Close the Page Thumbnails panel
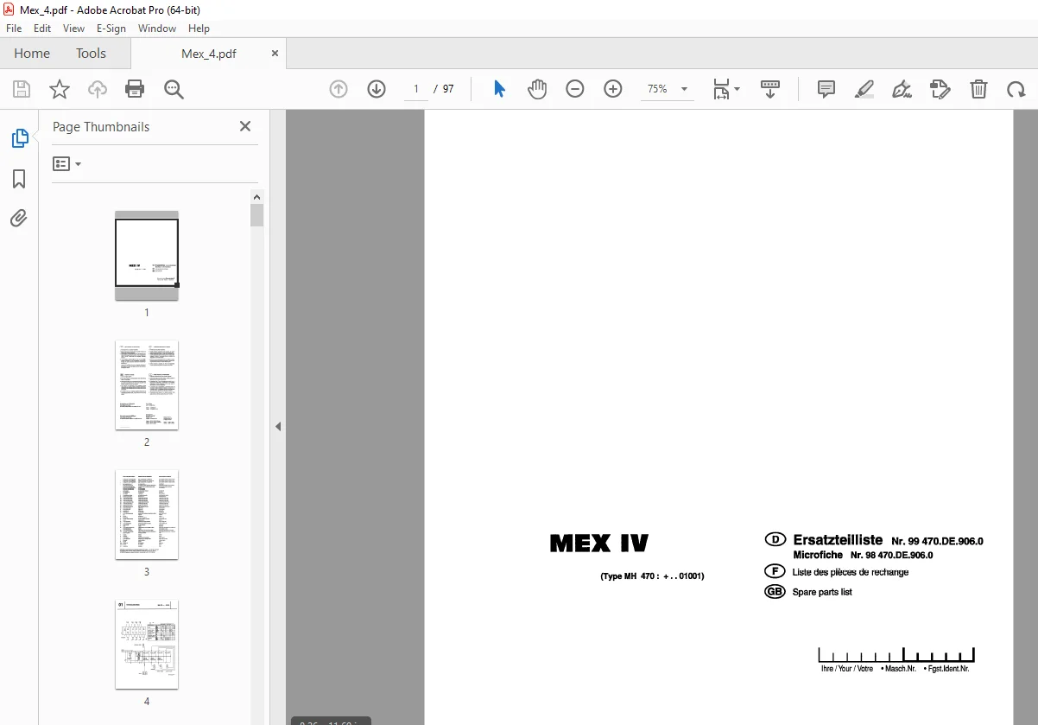The image size is (1038, 725). 245,126
